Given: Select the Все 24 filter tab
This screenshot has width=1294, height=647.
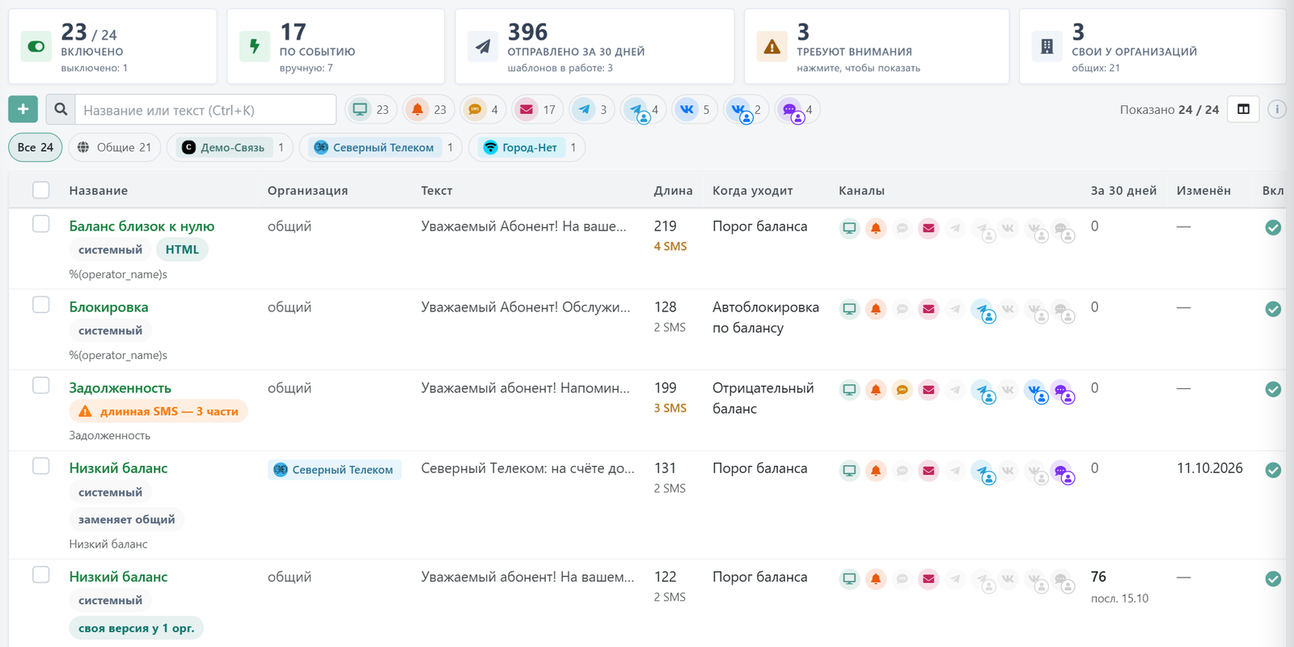Looking at the screenshot, I should click(36, 147).
